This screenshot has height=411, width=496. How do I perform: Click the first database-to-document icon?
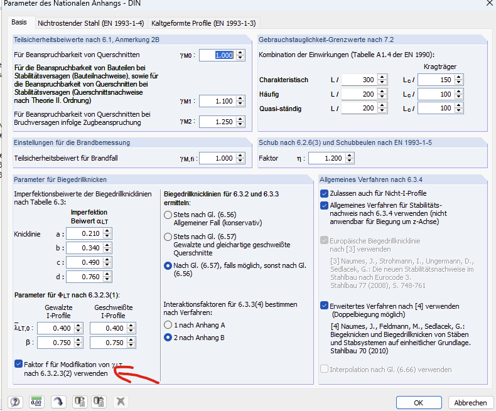click(79, 402)
